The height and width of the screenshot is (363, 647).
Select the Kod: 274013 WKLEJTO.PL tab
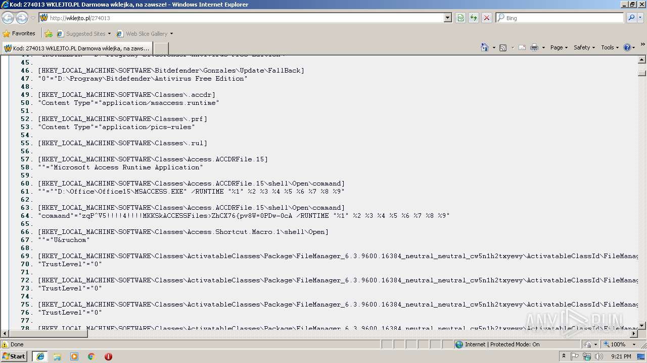click(x=77, y=48)
